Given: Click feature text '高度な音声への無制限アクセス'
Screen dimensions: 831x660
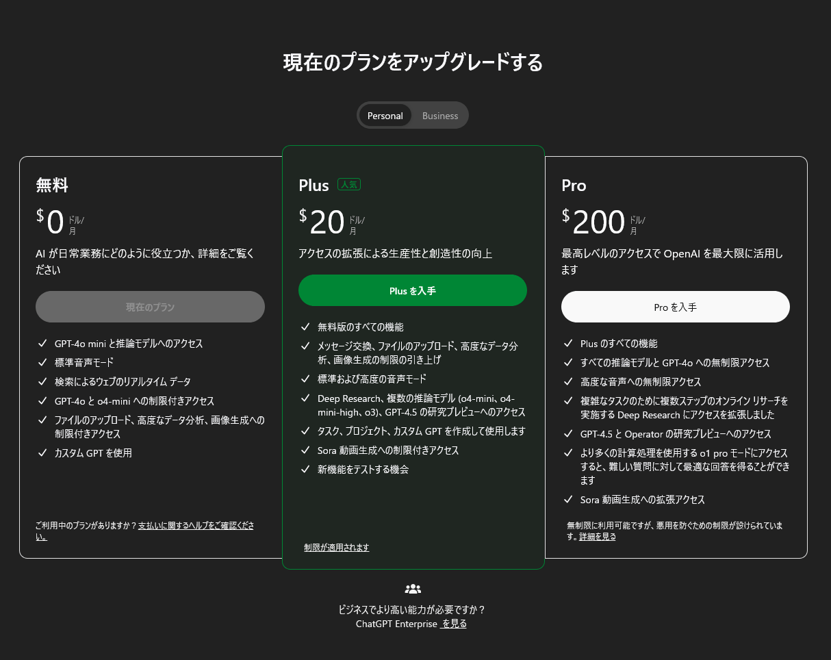Looking at the screenshot, I should [x=641, y=382].
